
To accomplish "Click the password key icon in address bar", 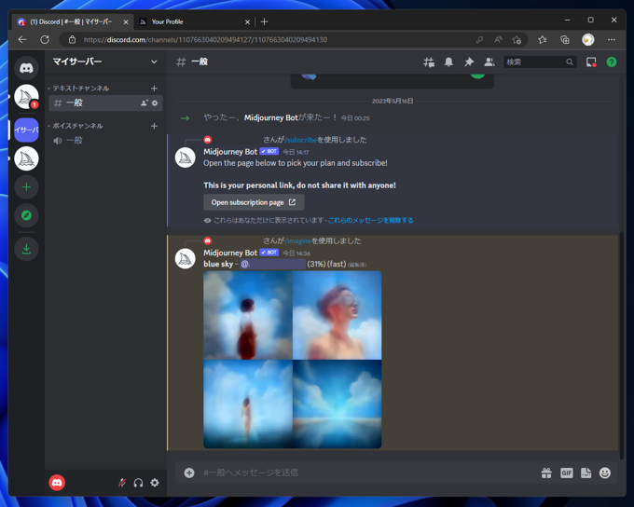I will [479, 40].
